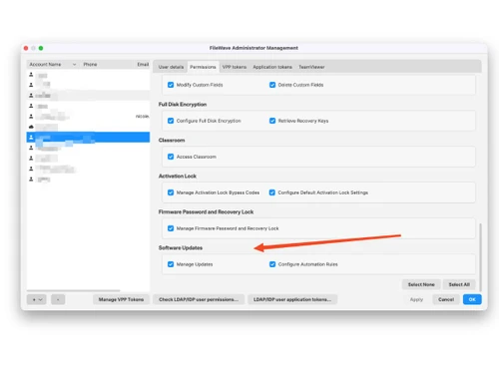Screen dimensions: 499x374
Task: Select the first account user icon
Action: [x=31, y=75]
